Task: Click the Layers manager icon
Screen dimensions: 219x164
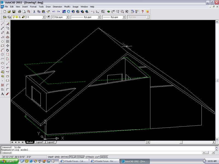Action: point(5,17)
